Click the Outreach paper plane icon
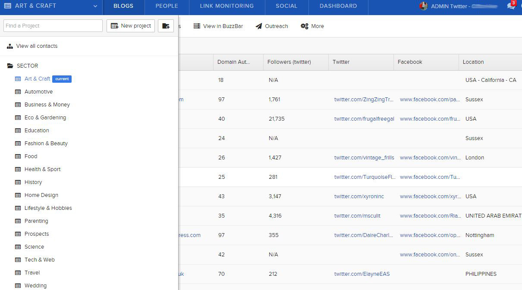This screenshot has height=290, width=522. (259, 26)
